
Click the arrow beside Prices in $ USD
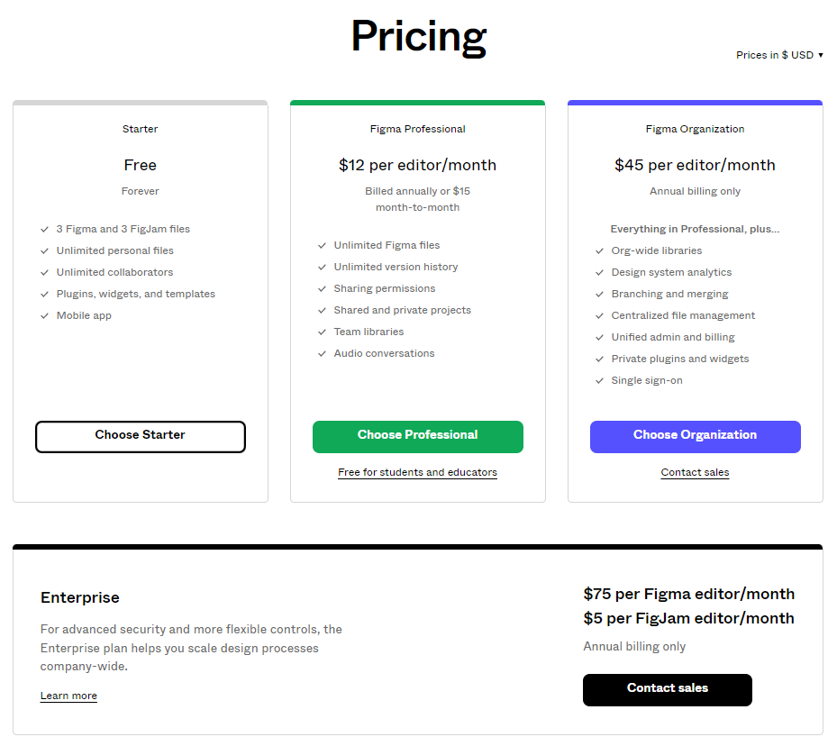point(821,55)
